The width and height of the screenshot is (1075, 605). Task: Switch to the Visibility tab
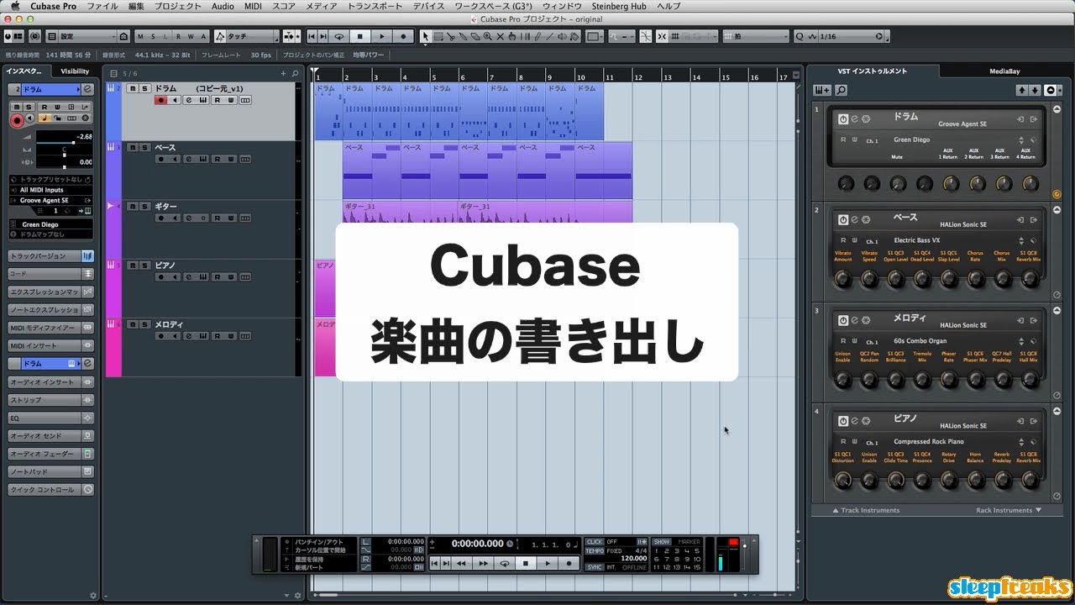74,71
